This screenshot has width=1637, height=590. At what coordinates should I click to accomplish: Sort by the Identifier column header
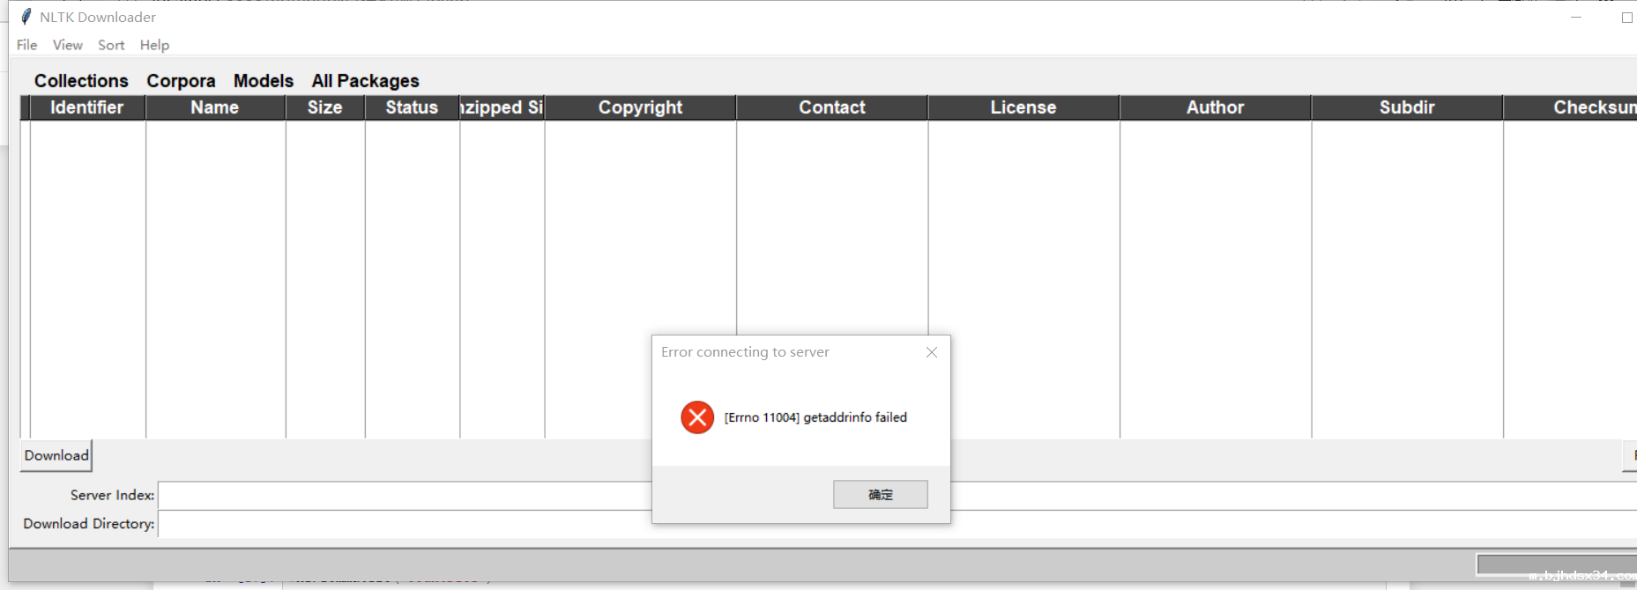pyautogui.click(x=87, y=107)
